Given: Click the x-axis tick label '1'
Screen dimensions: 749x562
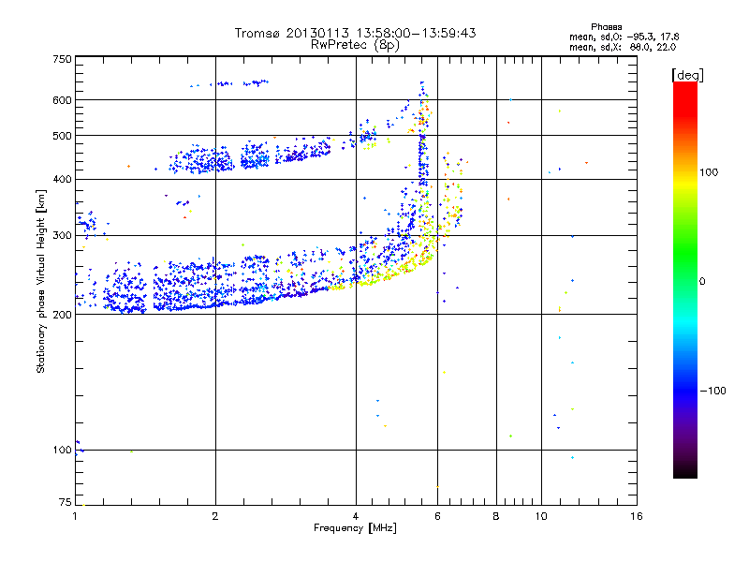Looking at the screenshot, I should pyautogui.click(x=75, y=516).
